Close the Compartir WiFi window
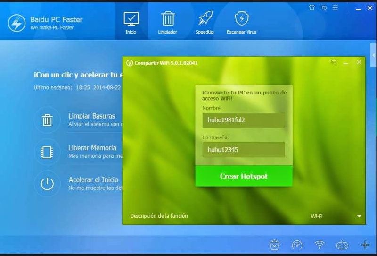The width and height of the screenshot is (377, 256). point(359,62)
